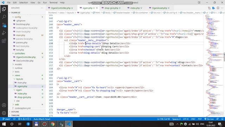Expand the OUTLINE section
This screenshot has width=225, height=127.
(15, 112)
